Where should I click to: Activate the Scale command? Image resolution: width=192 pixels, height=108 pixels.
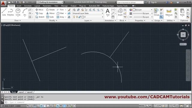50,17
